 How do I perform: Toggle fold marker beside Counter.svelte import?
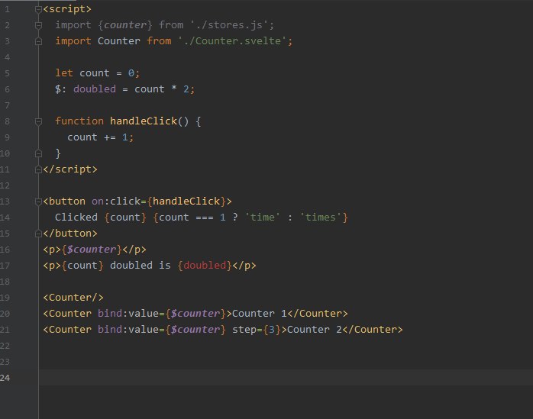tap(38, 41)
